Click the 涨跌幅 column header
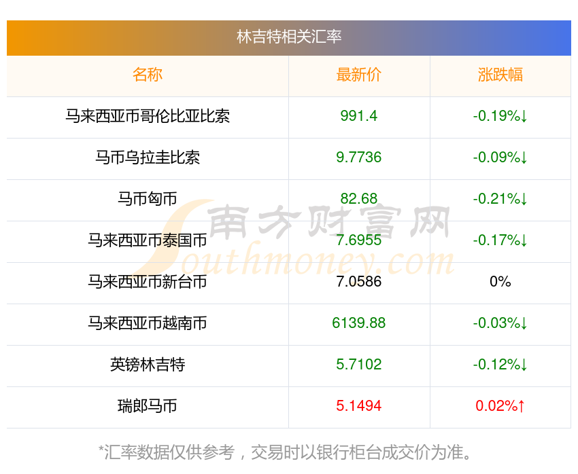This screenshot has width=578, height=474. 500,75
